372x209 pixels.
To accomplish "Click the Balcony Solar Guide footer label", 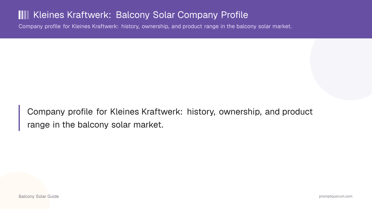I will tap(39, 196).
